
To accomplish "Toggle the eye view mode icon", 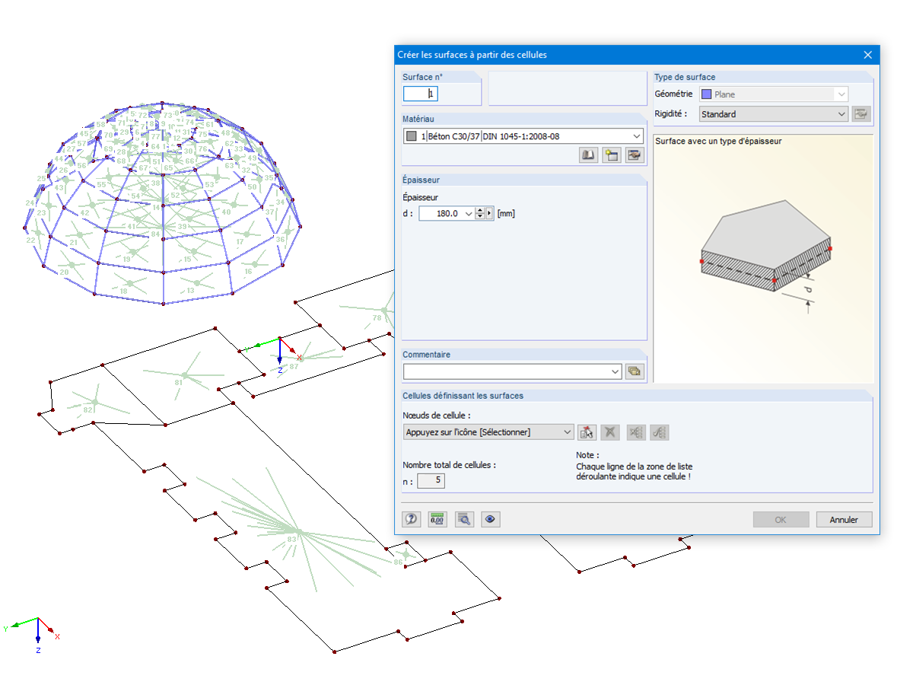I will (491, 520).
